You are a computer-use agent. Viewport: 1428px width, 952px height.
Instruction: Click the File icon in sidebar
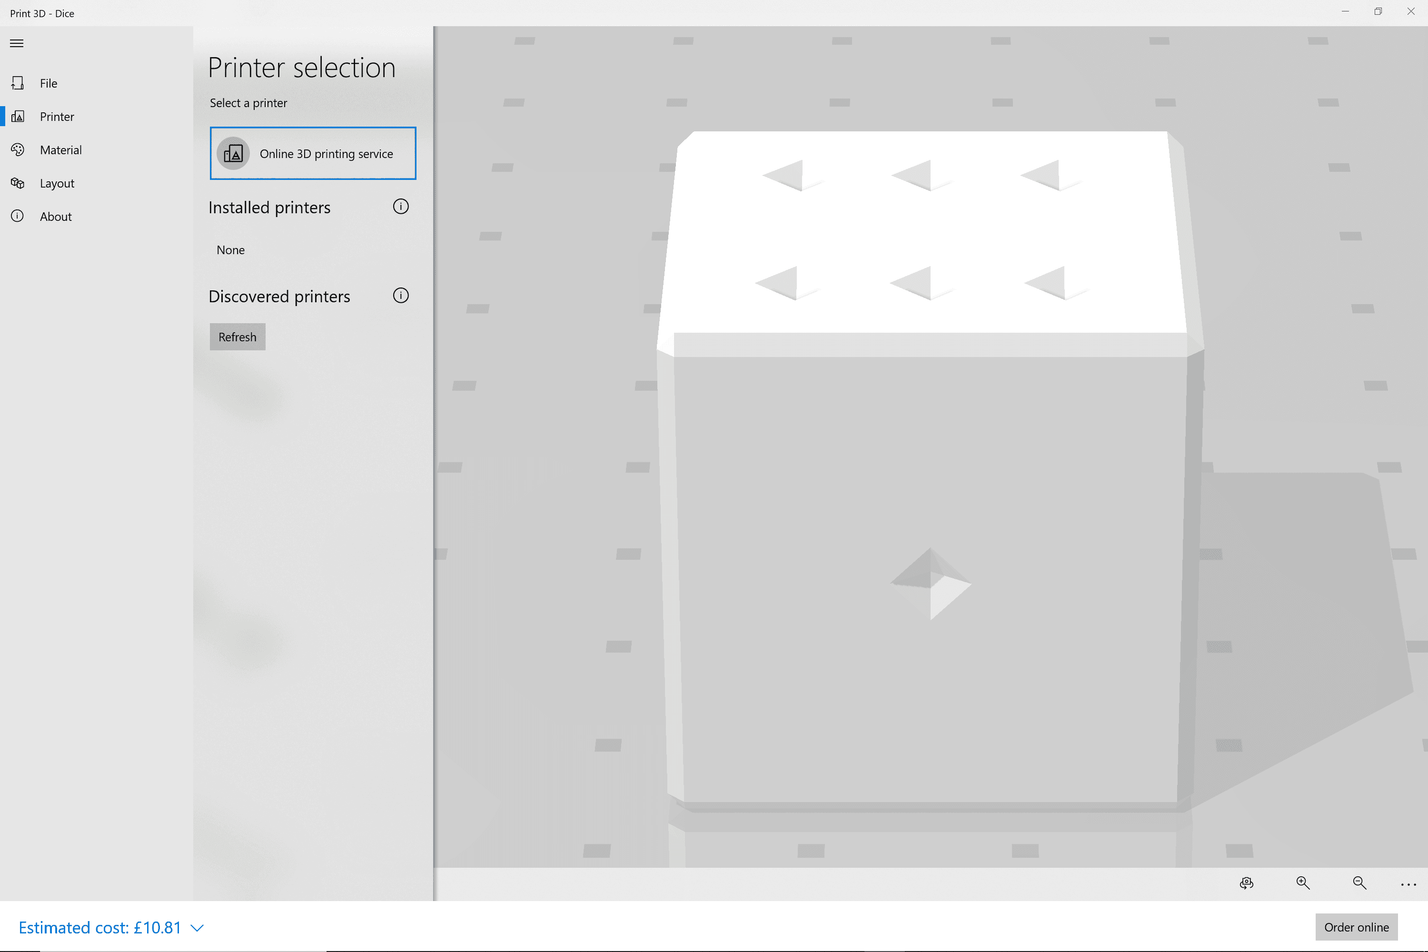click(18, 82)
